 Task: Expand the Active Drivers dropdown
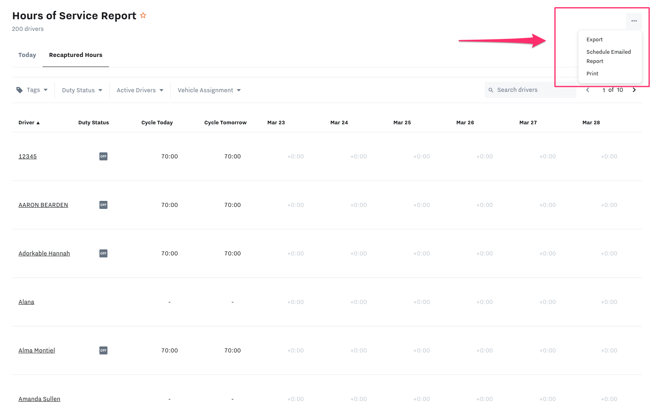(140, 90)
